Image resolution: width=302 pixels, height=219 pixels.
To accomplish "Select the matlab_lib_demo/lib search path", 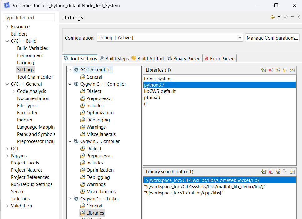I will pyautogui.click(x=220, y=187).
